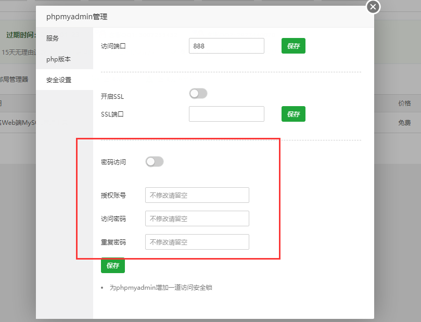Click the SSL端口 label

(112, 114)
